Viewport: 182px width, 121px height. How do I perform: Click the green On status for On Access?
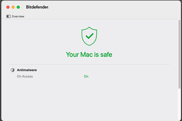(86, 76)
